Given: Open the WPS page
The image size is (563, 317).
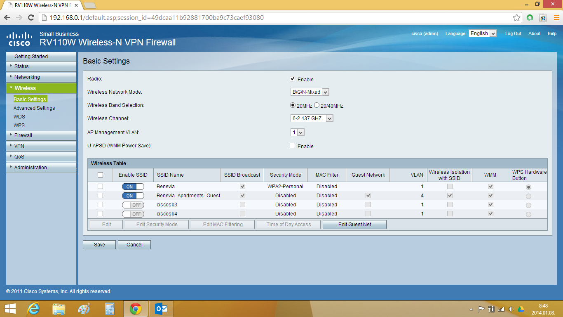Looking at the screenshot, I should coord(19,125).
